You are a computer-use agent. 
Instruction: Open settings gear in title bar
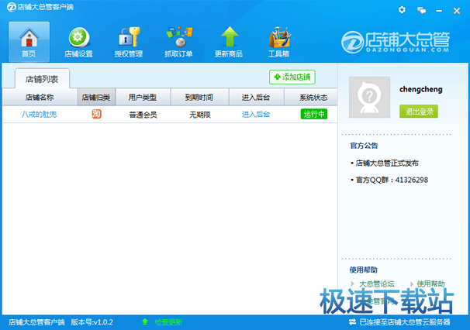(x=402, y=10)
